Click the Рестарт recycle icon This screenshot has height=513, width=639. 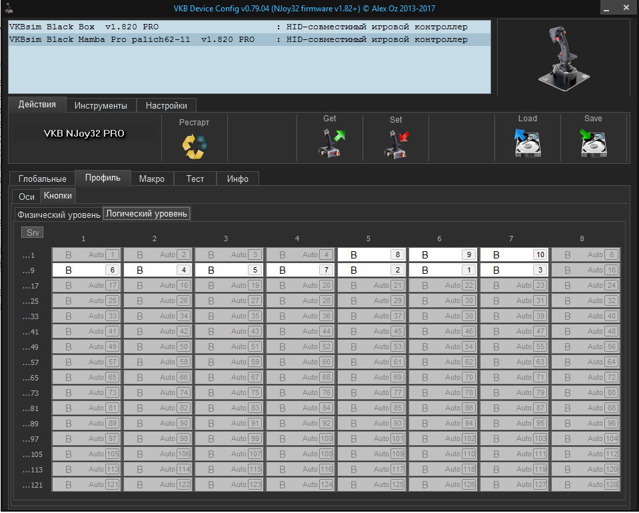(x=195, y=147)
